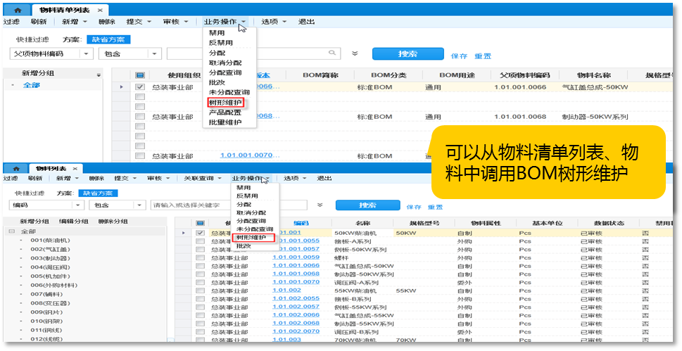Click the select-all header icon in the material list grid
Viewport: 682px width, 351px height.
(201, 223)
